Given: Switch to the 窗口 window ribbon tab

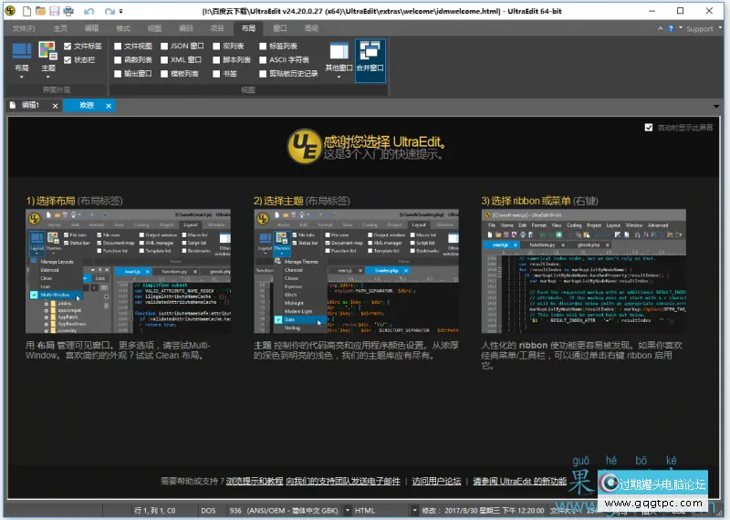Looking at the screenshot, I should click(280, 28).
